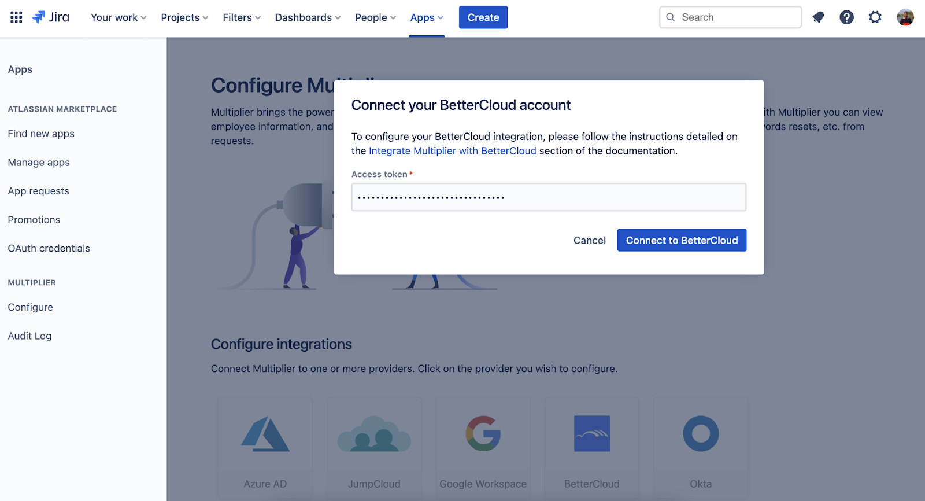Select the BetterCloud provider icon
925x501 pixels.
[x=592, y=433]
